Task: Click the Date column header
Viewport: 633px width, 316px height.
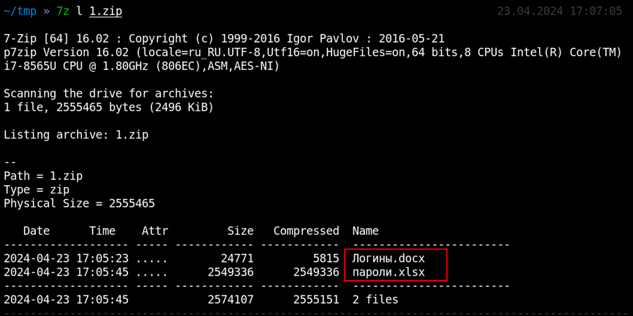Action: click(x=37, y=231)
